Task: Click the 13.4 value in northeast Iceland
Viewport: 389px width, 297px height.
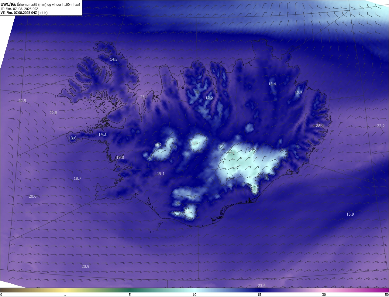Action: point(272,84)
